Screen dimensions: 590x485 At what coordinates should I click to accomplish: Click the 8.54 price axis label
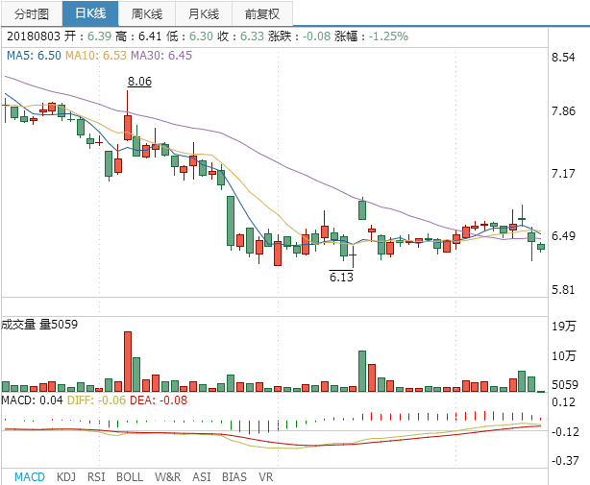coord(563,58)
